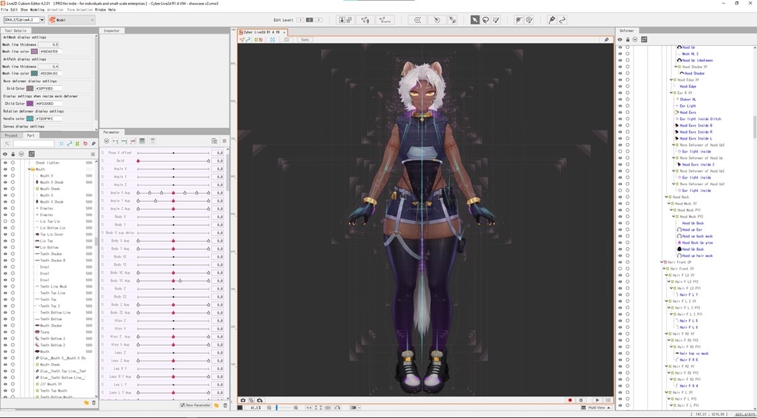Click the Mesh line thickness 0.5 field
This screenshot has width=757, height=418.
pos(49,45)
